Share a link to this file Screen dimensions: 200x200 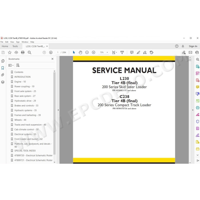pyautogui.click(x=184, y=52)
